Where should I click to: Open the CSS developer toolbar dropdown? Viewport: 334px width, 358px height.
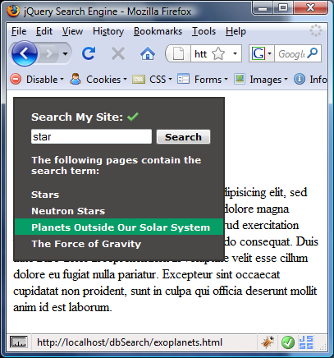pyautogui.click(x=153, y=80)
